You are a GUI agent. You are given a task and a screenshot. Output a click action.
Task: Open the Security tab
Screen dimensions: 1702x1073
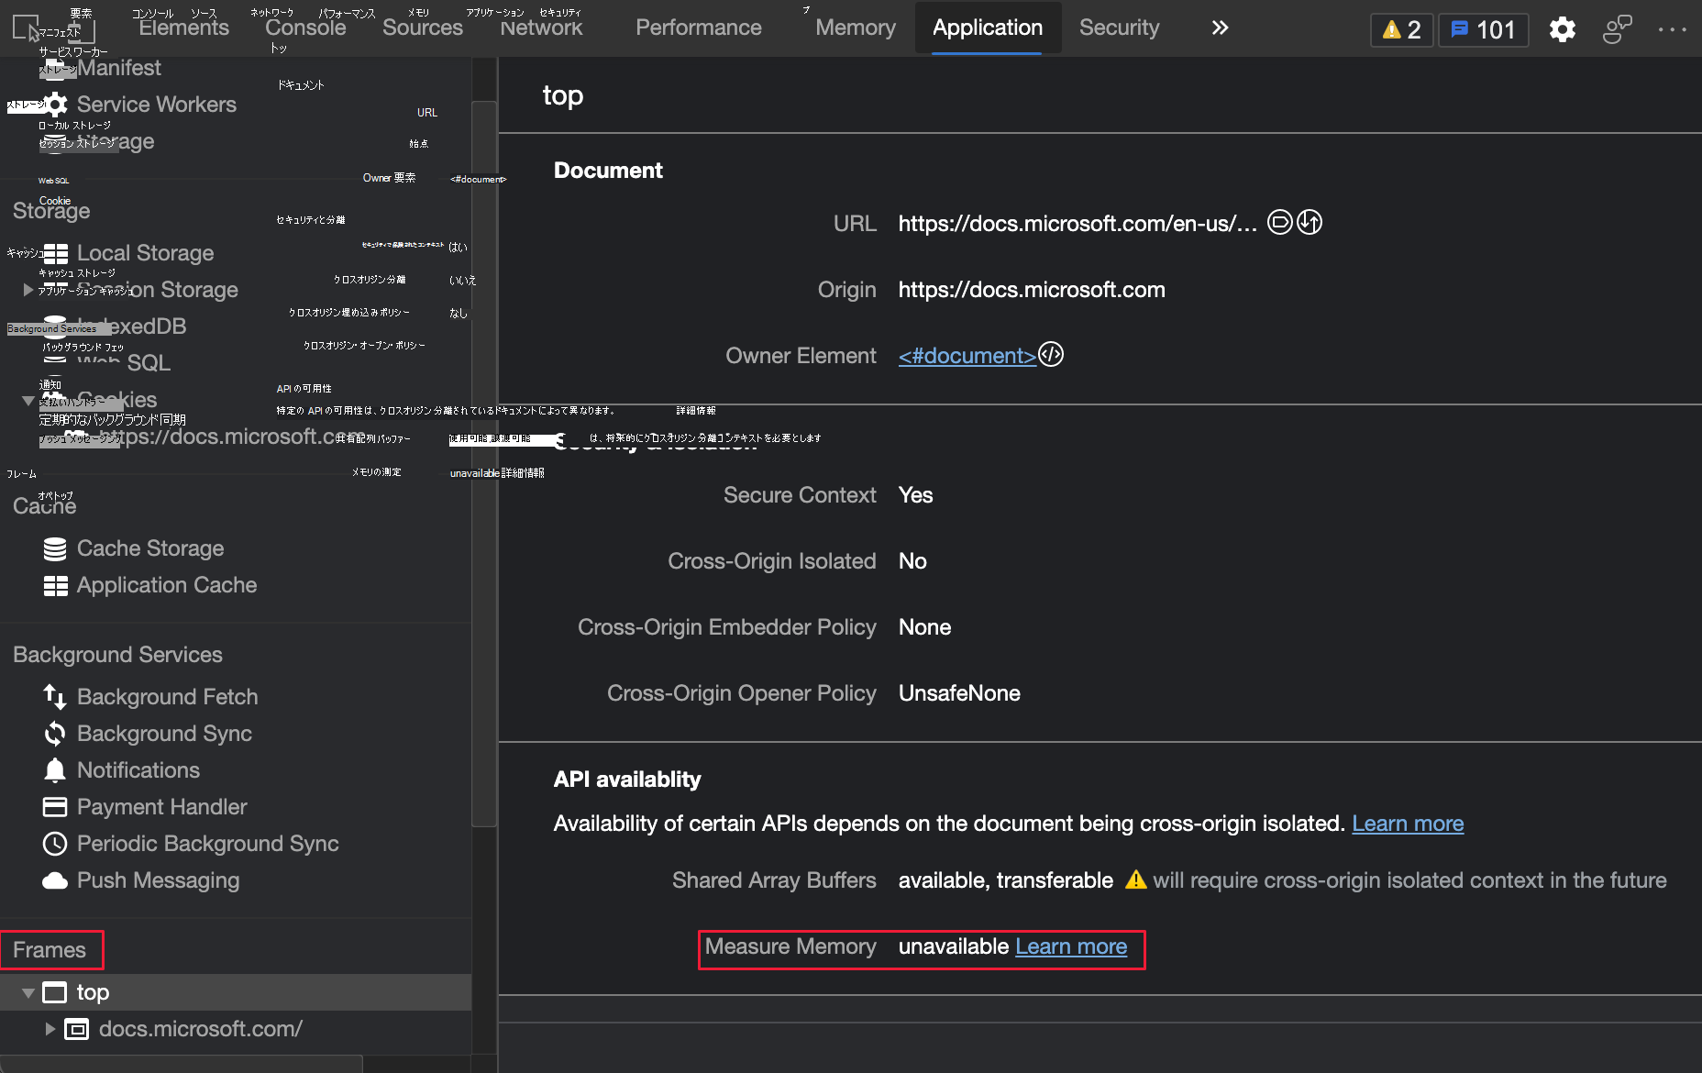1119,28
